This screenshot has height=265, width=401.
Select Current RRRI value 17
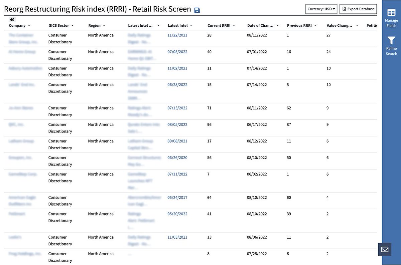(210, 141)
